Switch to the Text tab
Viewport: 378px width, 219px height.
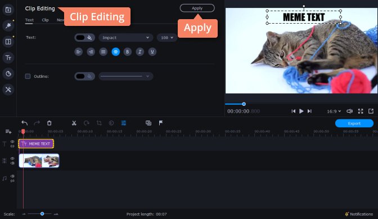tap(29, 20)
